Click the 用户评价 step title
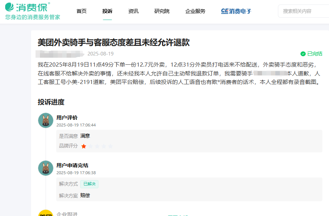The image size is (329, 216). pos(67,118)
